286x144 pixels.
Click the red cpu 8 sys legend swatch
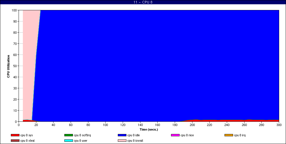click(x=15, y=135)
